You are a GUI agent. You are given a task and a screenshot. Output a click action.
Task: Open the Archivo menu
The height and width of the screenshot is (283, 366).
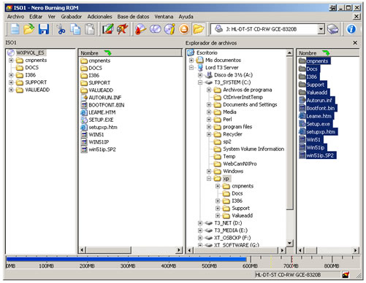click(x=15, y=17)
